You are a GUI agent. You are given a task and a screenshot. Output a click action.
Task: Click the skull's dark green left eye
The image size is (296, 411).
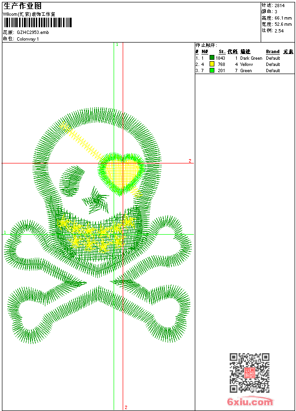pos(72,178)
